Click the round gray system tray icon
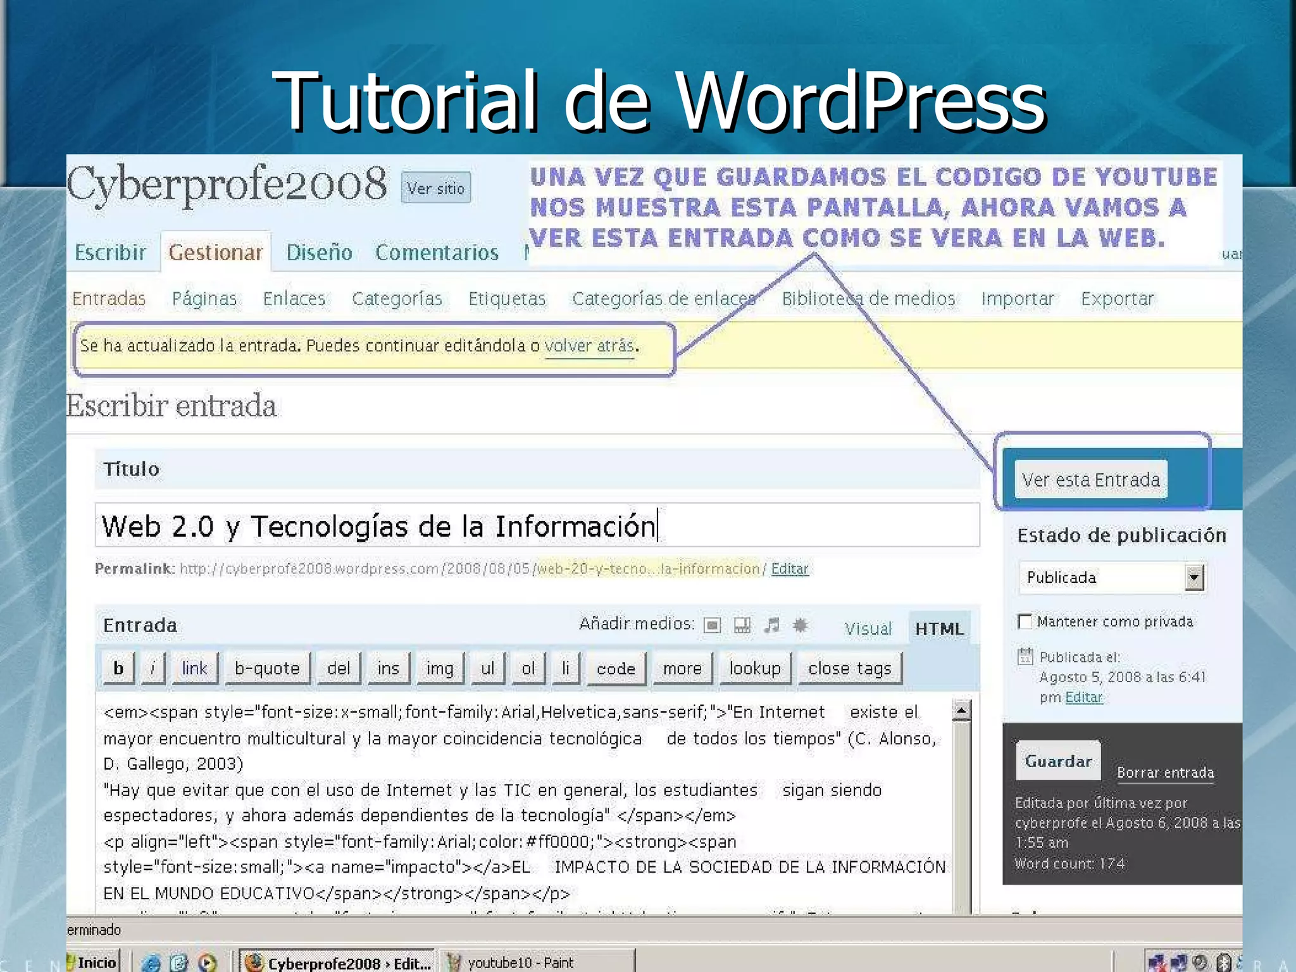 point(1200,963)
